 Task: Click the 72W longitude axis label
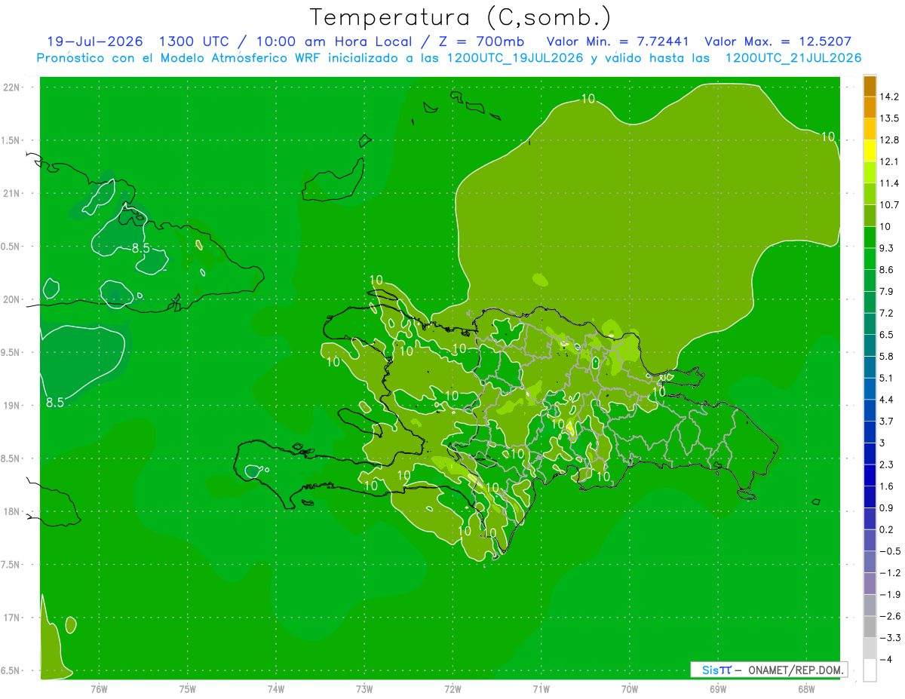[x=452, y=690]
